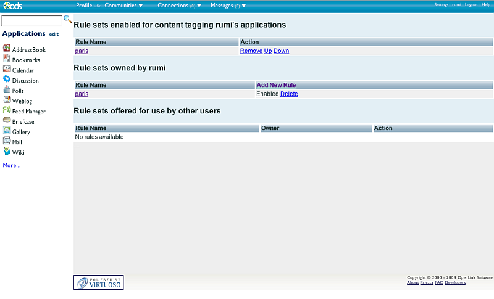Click the Calendar application icon
The image size is (494, 299).
[7, 70]
